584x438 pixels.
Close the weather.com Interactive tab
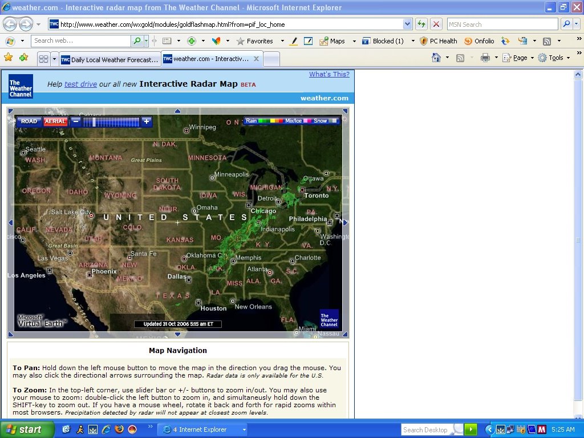pyautogui.click(x=256, y=59)
